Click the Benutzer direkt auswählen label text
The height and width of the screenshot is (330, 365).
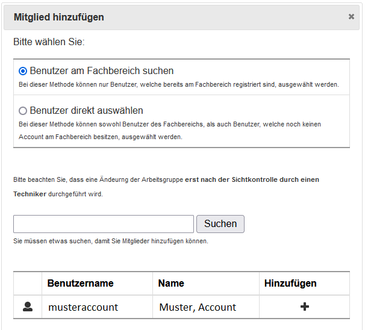click(86, 111)
